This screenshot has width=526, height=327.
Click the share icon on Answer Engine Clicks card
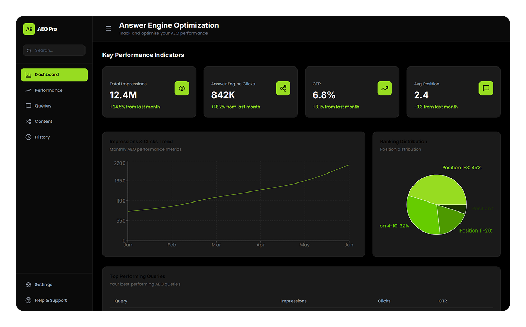point(283,88)
